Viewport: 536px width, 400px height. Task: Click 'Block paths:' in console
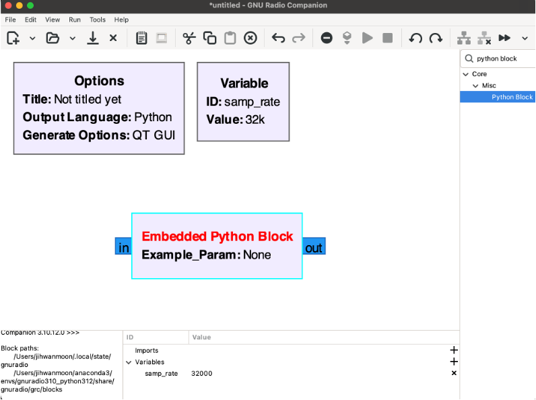pos(20,348)
